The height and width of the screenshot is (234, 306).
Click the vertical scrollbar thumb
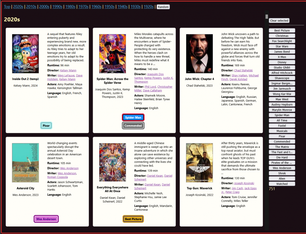[x=267, y=17]
